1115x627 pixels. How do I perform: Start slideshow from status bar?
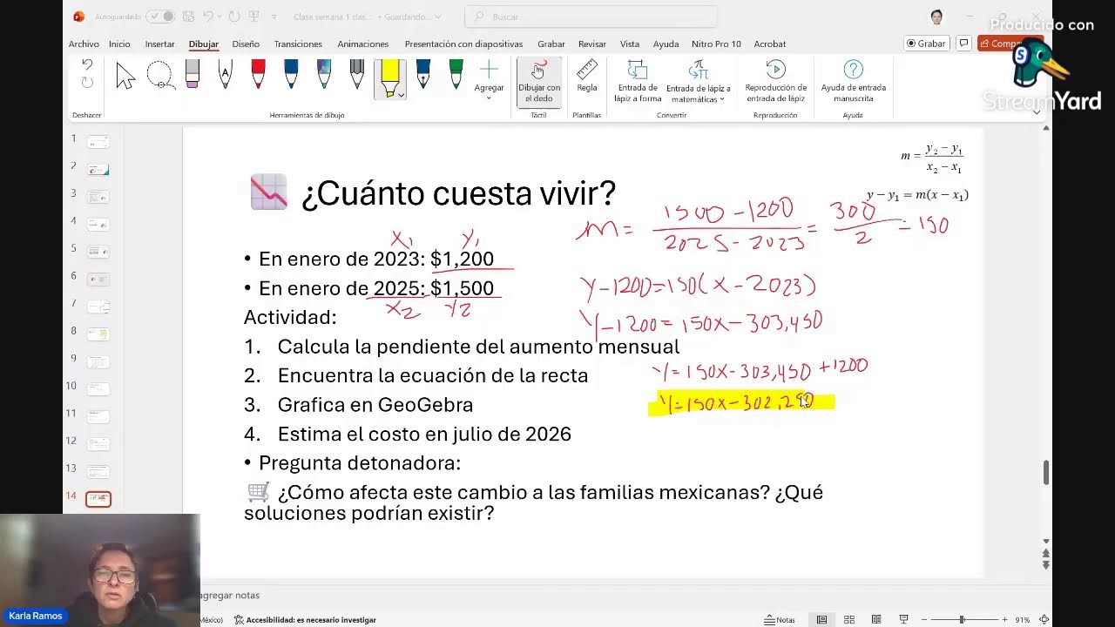(903, 620)
